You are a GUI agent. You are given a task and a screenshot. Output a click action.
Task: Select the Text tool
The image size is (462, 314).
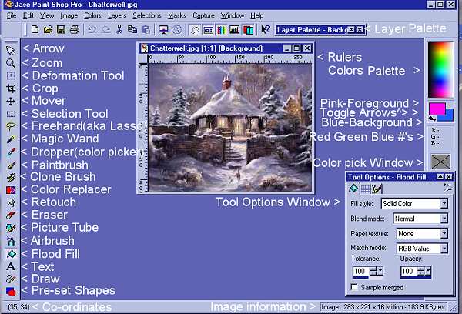tap(11, 266)
